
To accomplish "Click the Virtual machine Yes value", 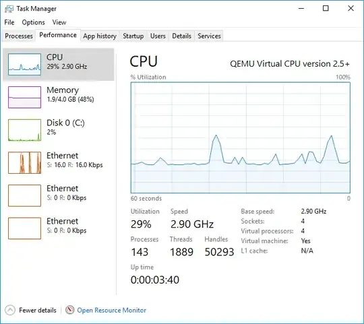I will click(x=306, y=241).
